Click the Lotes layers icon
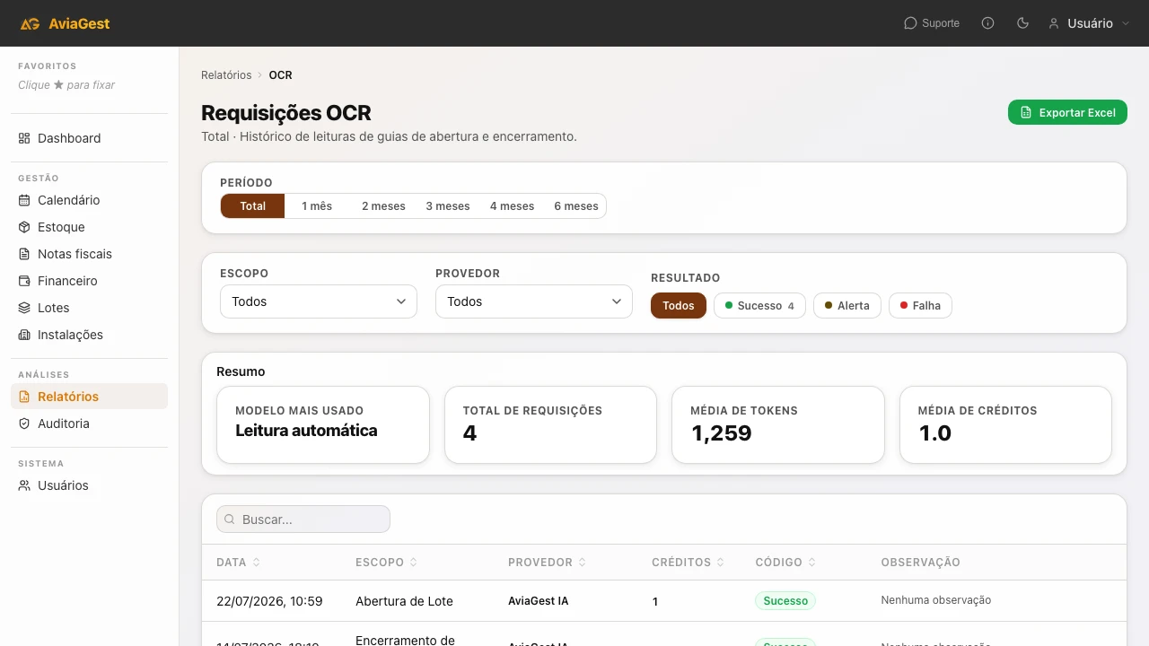The height and width of the screenshot is (646, 1149). tap(24, 308)
